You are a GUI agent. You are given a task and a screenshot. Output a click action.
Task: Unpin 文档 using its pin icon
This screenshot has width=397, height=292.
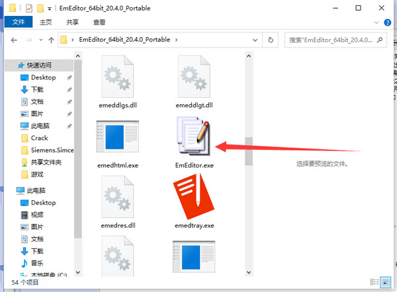(69, 102)
